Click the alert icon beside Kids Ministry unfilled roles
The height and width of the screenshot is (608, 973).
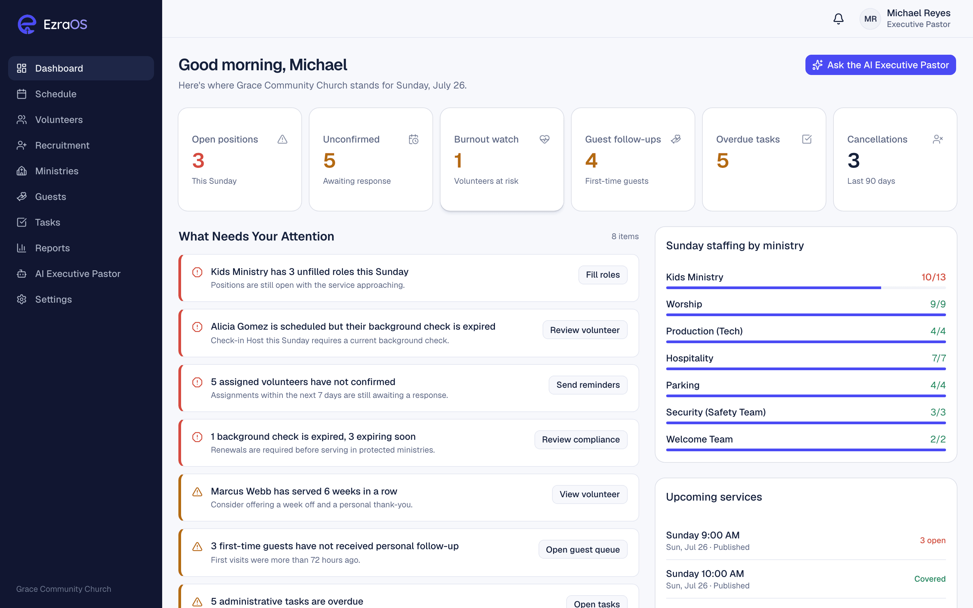[x=197, y=272]
